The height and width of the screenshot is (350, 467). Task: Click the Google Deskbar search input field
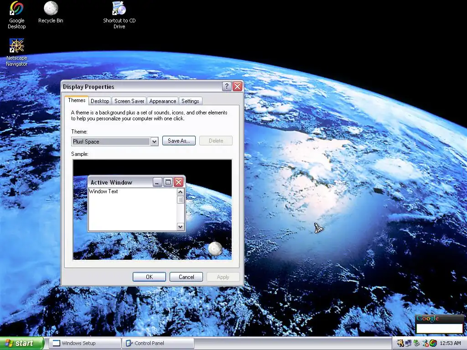point(440,328)
